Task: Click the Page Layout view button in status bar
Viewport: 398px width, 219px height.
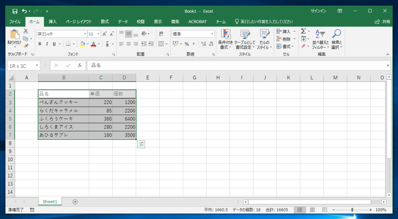Action: (x=312, y=210)
